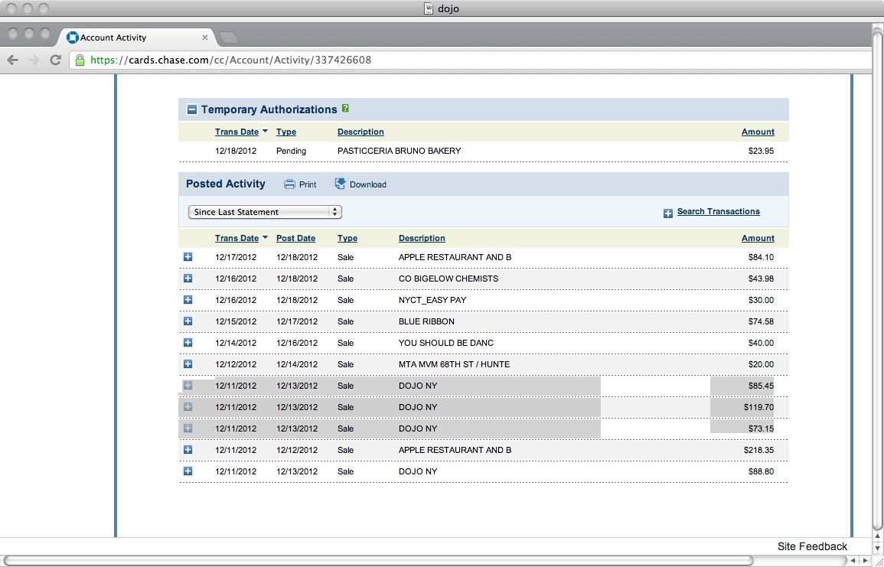Open the Since Last Statement dropdown
This screenshot has width=884, height=567.
click(x=264, y=212)
